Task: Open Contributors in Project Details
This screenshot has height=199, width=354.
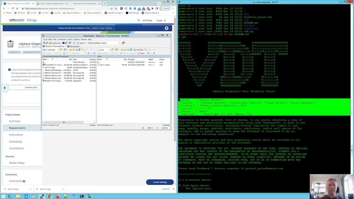Action: click(x=16, y=148)
